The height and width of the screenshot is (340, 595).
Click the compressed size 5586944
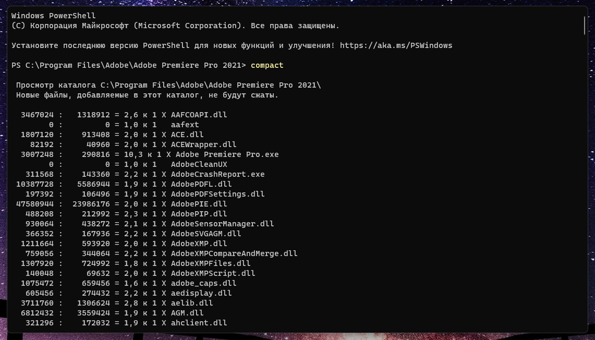pyautogui.click(x=93, y=184)
